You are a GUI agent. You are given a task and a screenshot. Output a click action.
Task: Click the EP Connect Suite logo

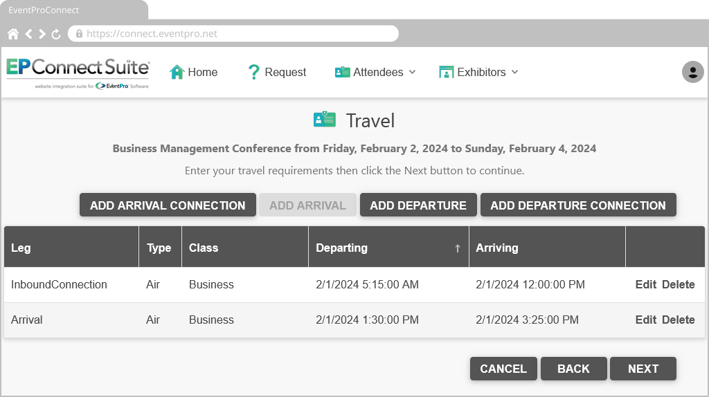(78, 73)
